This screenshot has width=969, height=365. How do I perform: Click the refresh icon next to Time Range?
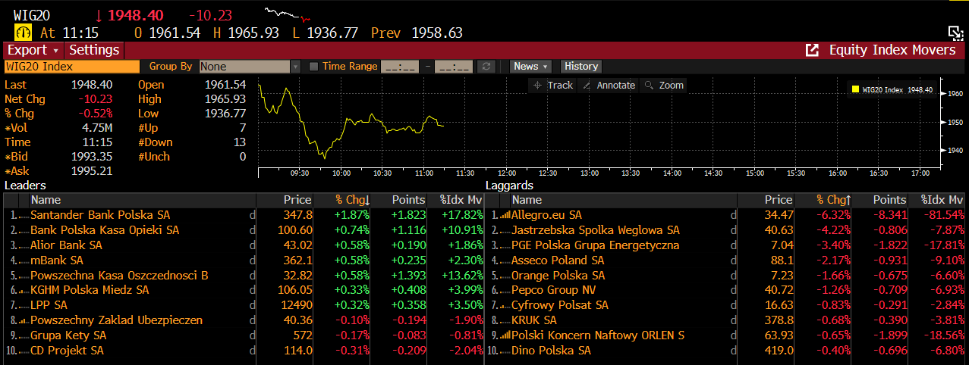488,67
